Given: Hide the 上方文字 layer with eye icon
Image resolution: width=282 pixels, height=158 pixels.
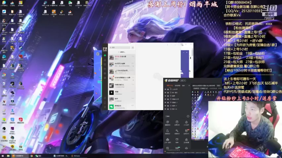Looking at the screenshot, I should (165, 89).
